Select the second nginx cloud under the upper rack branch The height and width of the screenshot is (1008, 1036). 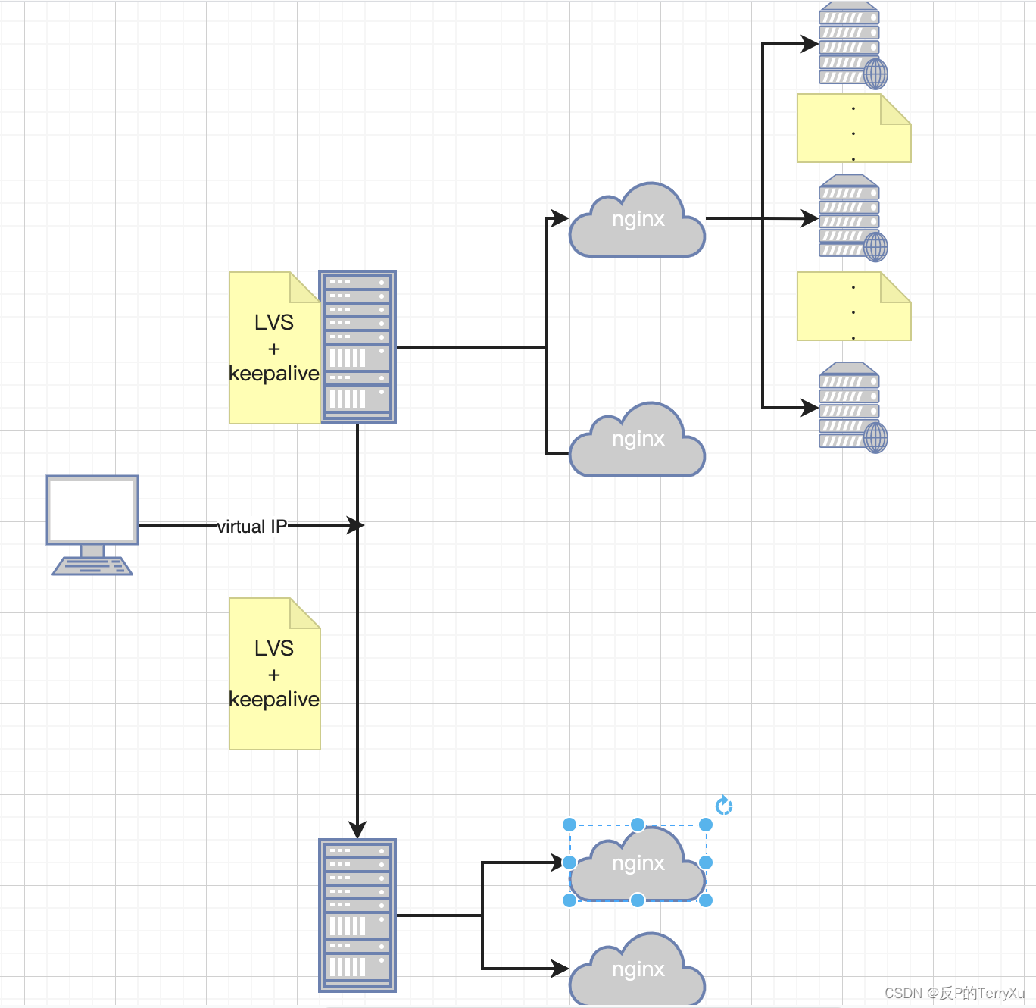tap(637, 440)
